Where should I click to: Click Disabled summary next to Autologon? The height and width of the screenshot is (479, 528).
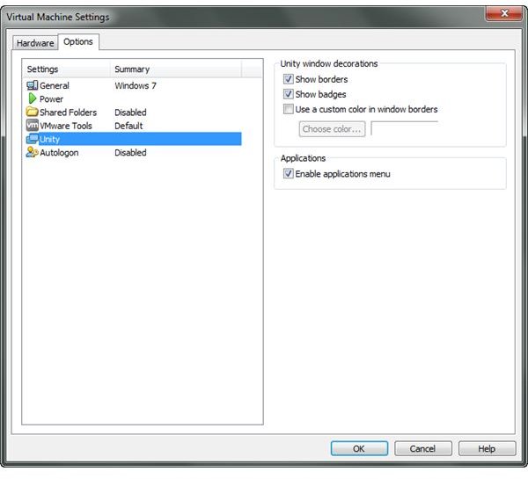click(130, 153)
